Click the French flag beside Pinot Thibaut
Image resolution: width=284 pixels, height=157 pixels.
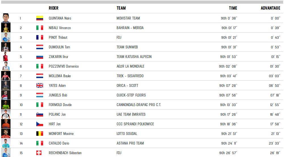tap(40, 37)
